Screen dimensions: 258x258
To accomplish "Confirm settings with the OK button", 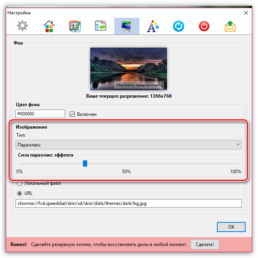I will tap(231, 227).
